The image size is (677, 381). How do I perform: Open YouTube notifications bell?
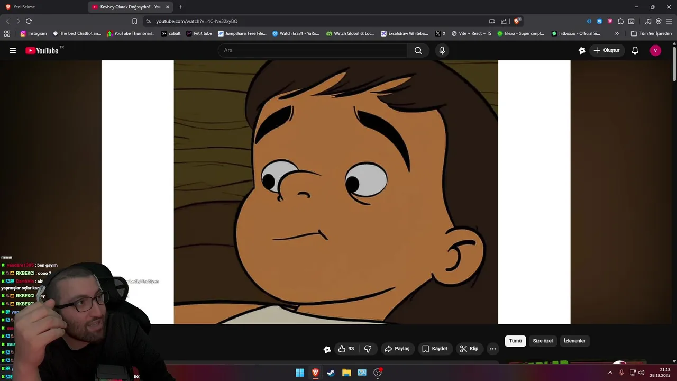point(635,50)
